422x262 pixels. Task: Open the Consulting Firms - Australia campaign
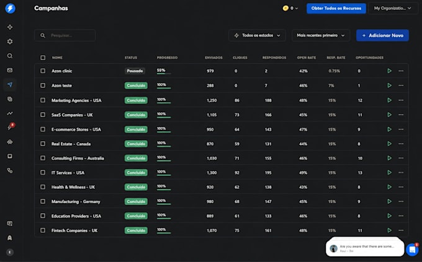coord(78,159)
